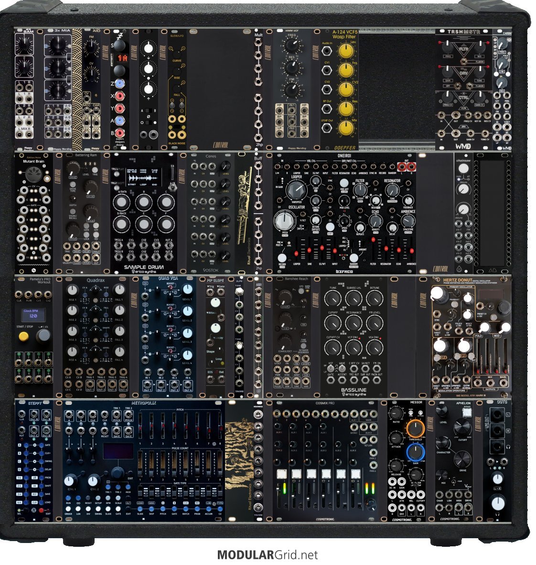Click the top jack of the Mult module

coord(258,42)
